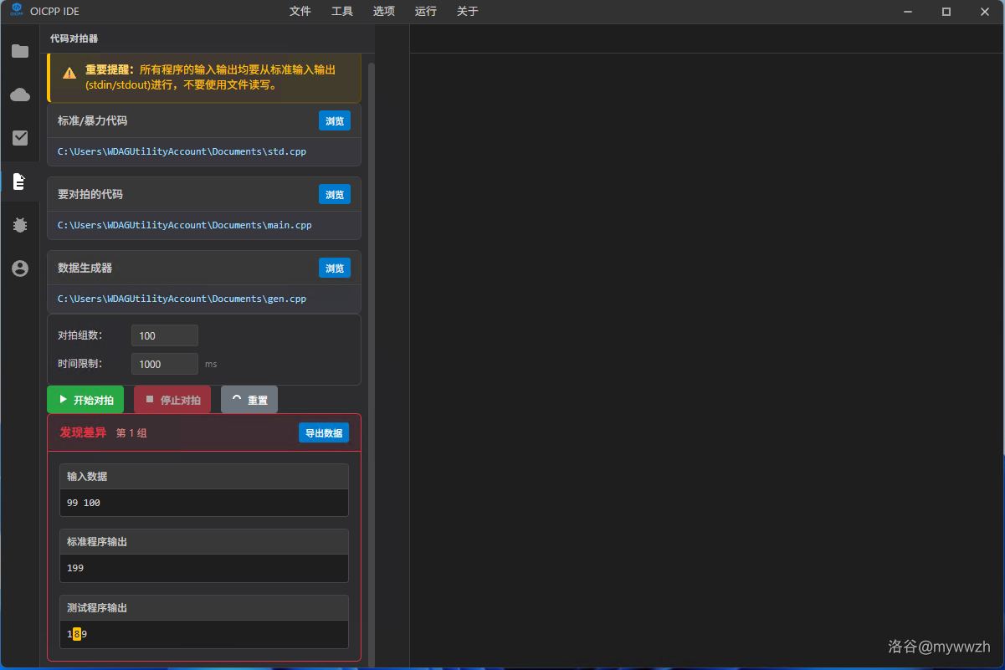Click the warning triangle icon in the reminder
Viewport: 1005px width, 670px height.
69,74
